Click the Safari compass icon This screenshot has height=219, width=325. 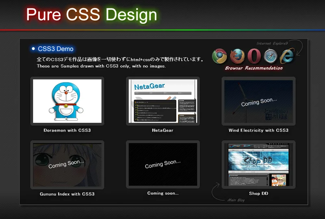coord(270,56)
